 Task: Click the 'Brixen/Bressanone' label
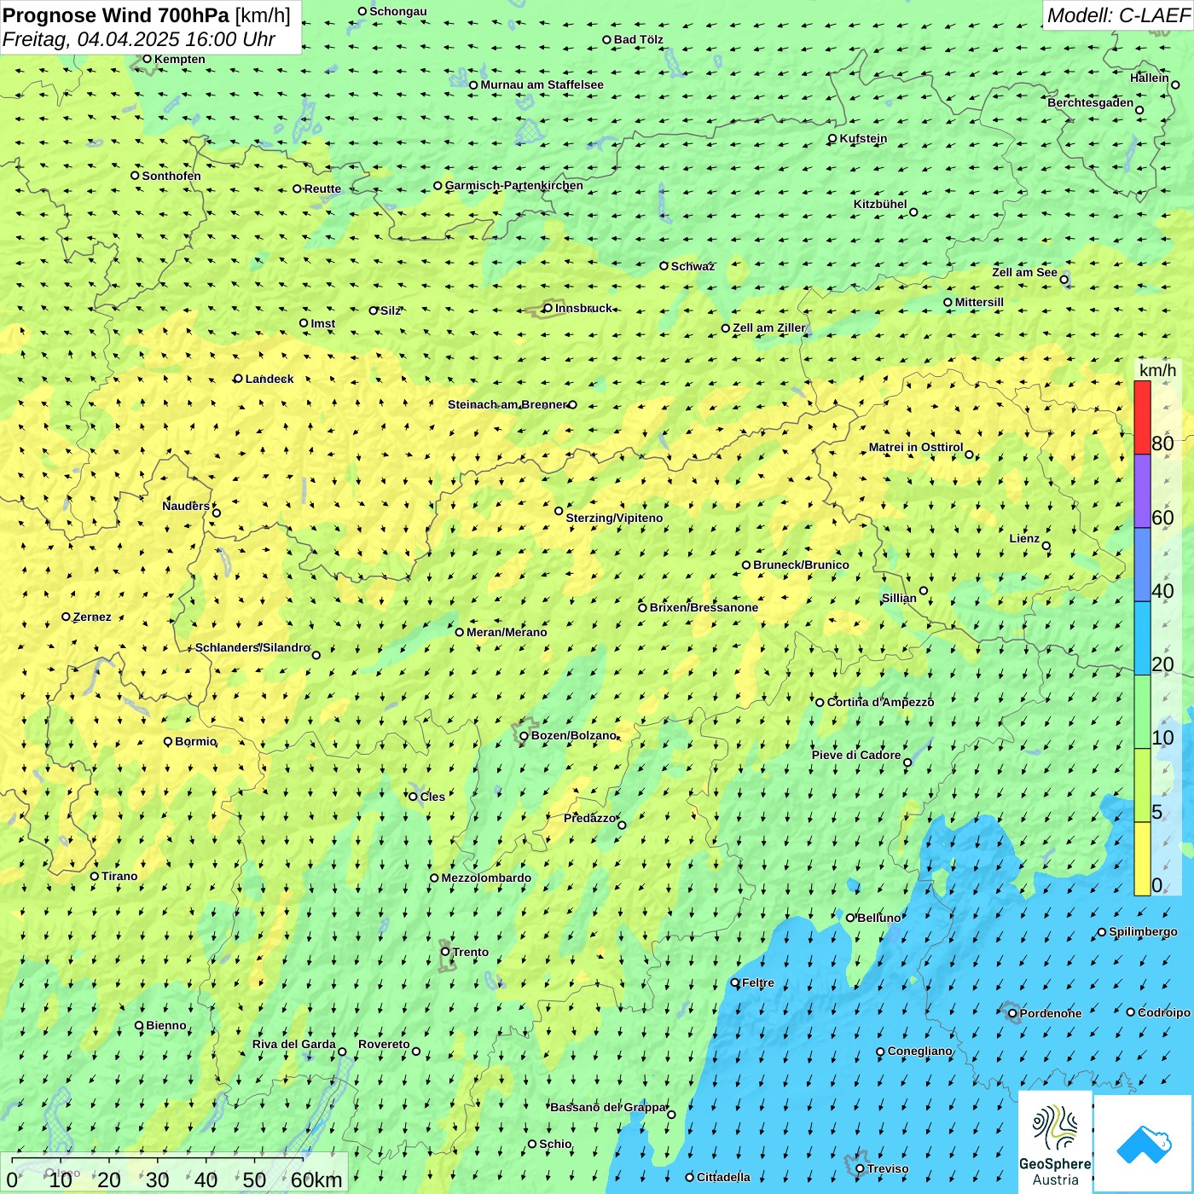click(x=704, y=607)
